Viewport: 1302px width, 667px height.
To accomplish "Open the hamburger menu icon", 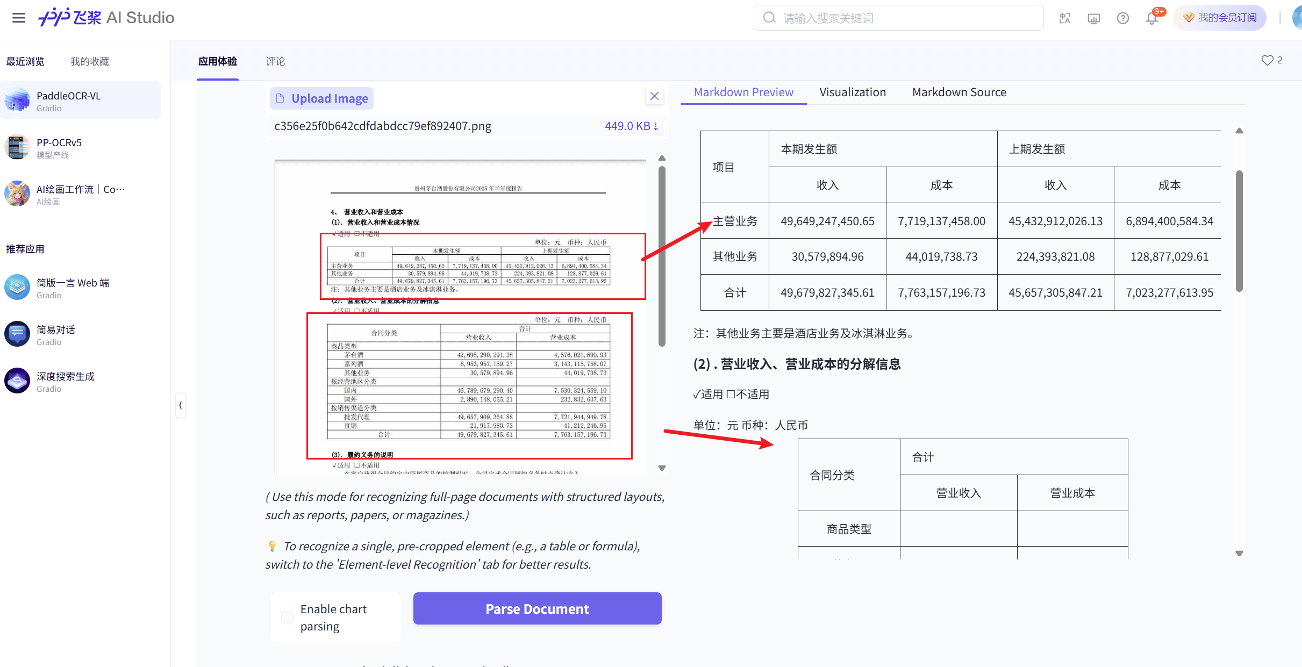I will [19, 18].
